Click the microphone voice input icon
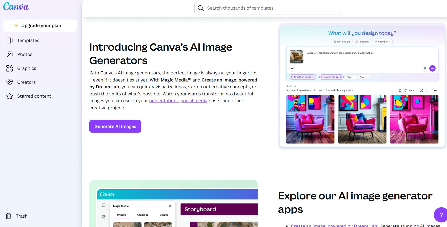447x227 pixels. click(x=425, y=68)
